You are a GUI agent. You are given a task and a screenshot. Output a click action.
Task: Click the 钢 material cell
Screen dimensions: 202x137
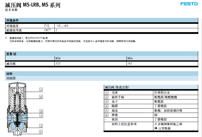(156, 115)
